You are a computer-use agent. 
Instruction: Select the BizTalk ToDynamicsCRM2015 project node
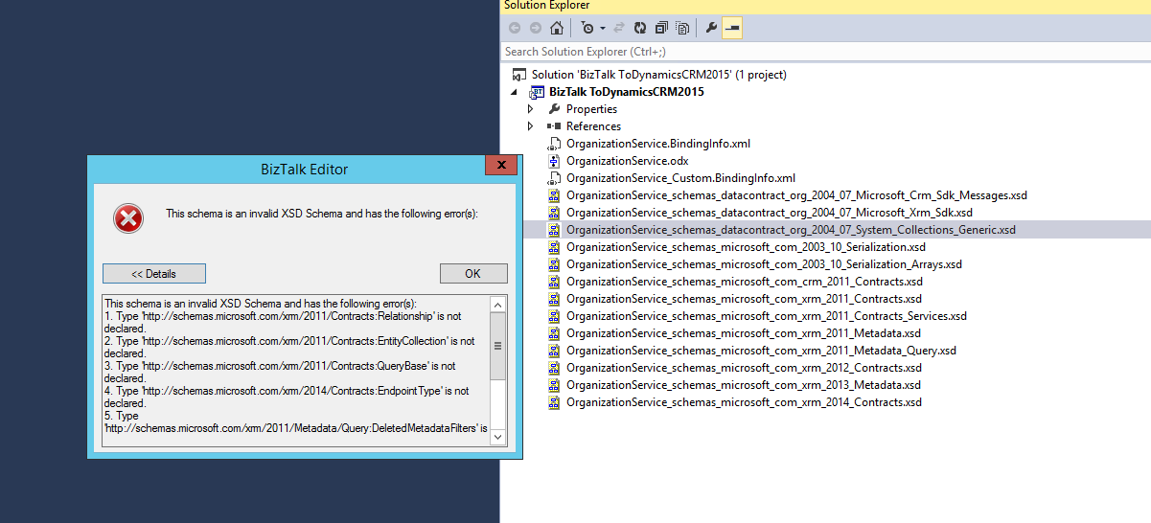626,92
